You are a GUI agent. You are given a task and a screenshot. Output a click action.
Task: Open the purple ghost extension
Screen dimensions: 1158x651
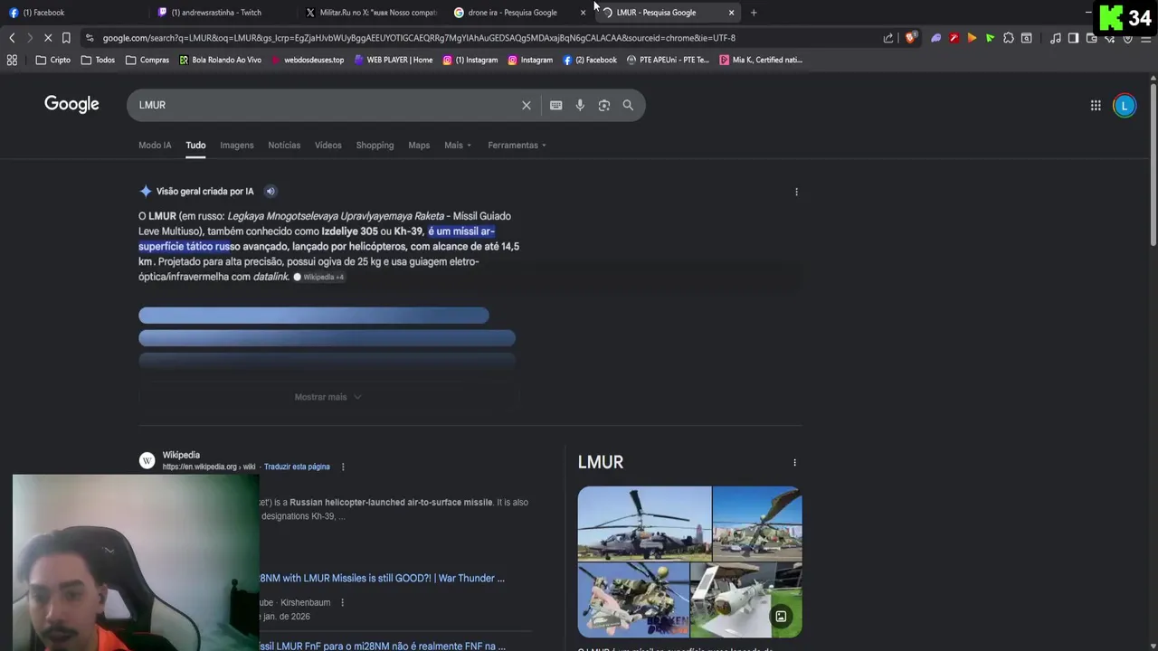[x=935, y=38]
